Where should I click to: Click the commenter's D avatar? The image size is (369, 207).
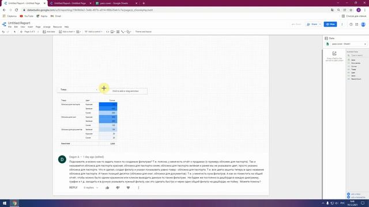coord(62,159)
